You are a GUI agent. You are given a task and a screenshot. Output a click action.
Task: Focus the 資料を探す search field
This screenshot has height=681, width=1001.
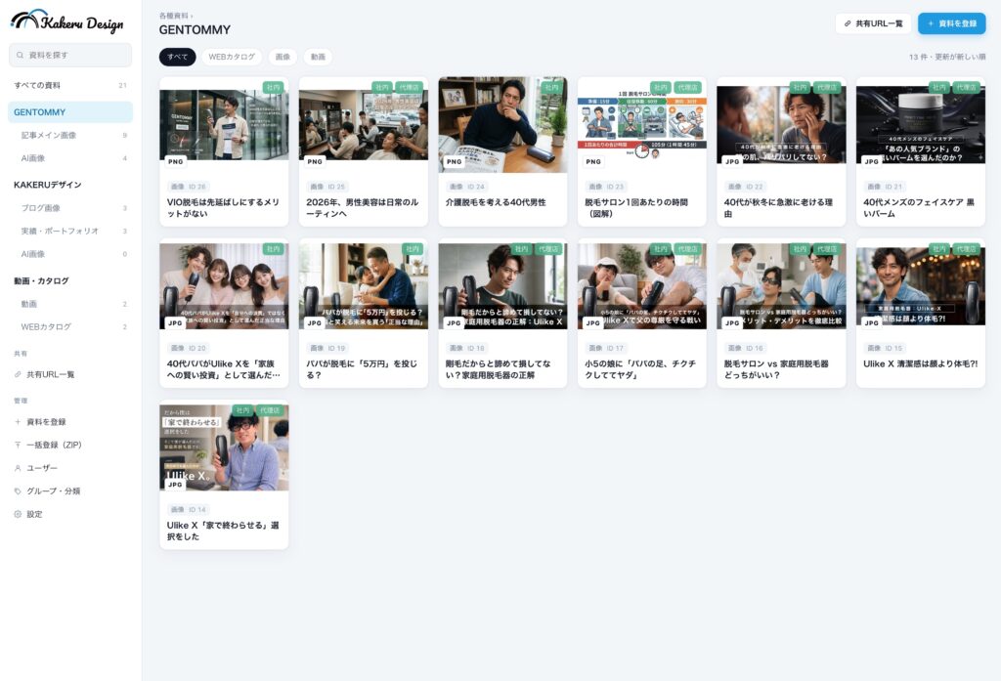click(x=70, y=55)
